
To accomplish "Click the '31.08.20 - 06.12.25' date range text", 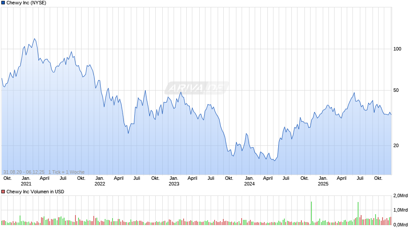I will [24, 172].
